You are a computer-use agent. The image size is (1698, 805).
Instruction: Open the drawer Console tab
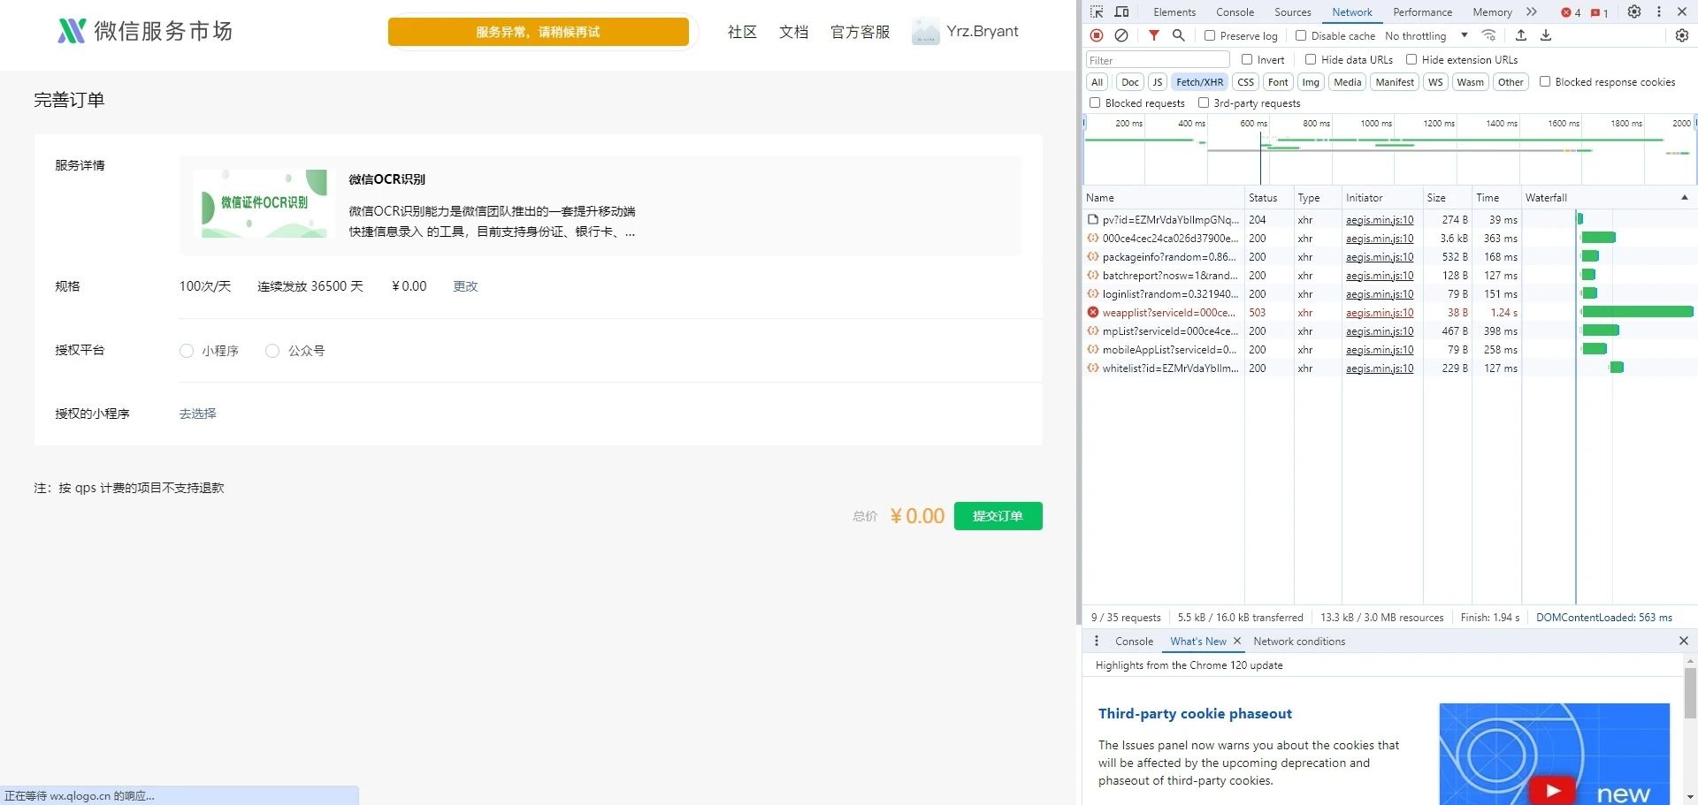pos(1134,641)
